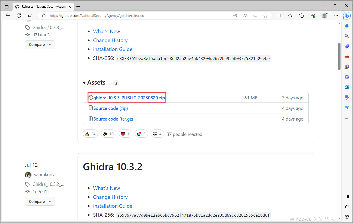Viewport: 353px width, 223px height.
Task: Open Settings and more ellipsis menu
Action: 336,16
